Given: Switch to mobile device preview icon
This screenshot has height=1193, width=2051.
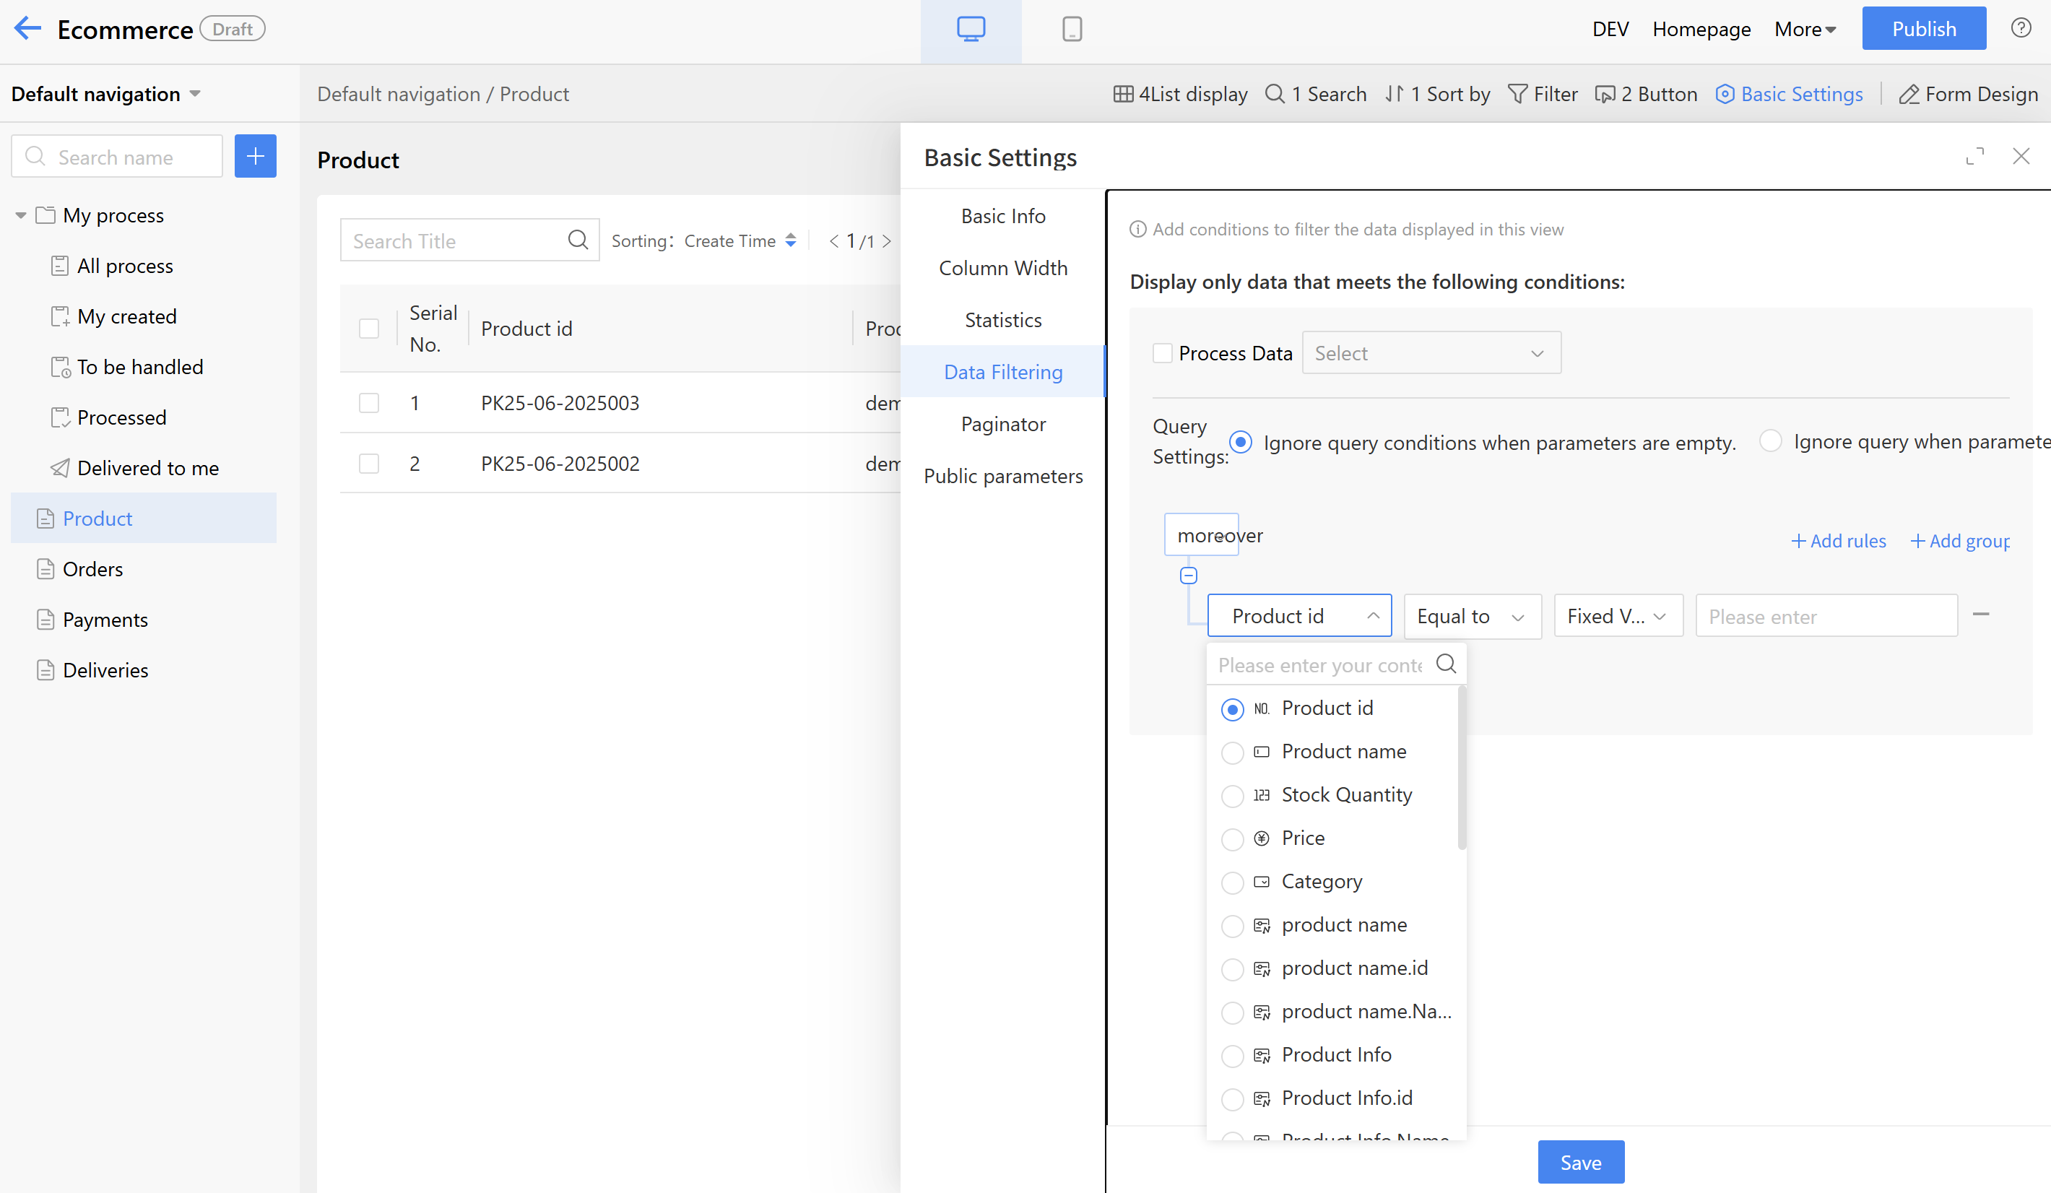Looking at the screenshot, I should [x=1072, y=30].
